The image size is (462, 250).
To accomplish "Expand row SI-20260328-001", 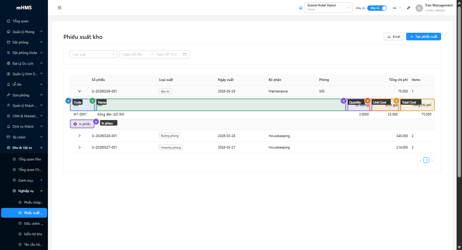I will click(x=80, y=136).
